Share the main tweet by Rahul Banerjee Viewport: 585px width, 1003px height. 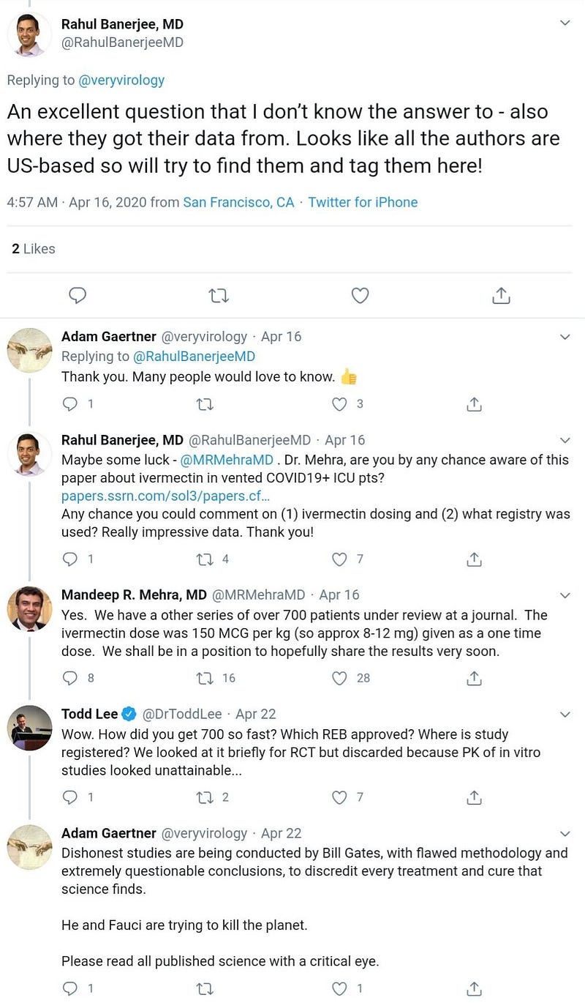pos(501,295)
